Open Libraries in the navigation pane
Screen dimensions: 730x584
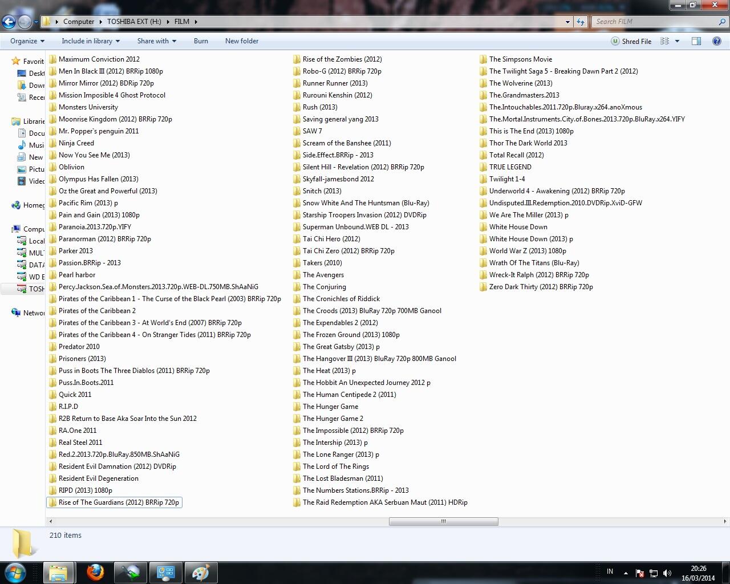click(x=28, y=121)
